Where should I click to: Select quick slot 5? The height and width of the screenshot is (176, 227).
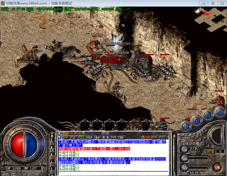click(134, 126)
